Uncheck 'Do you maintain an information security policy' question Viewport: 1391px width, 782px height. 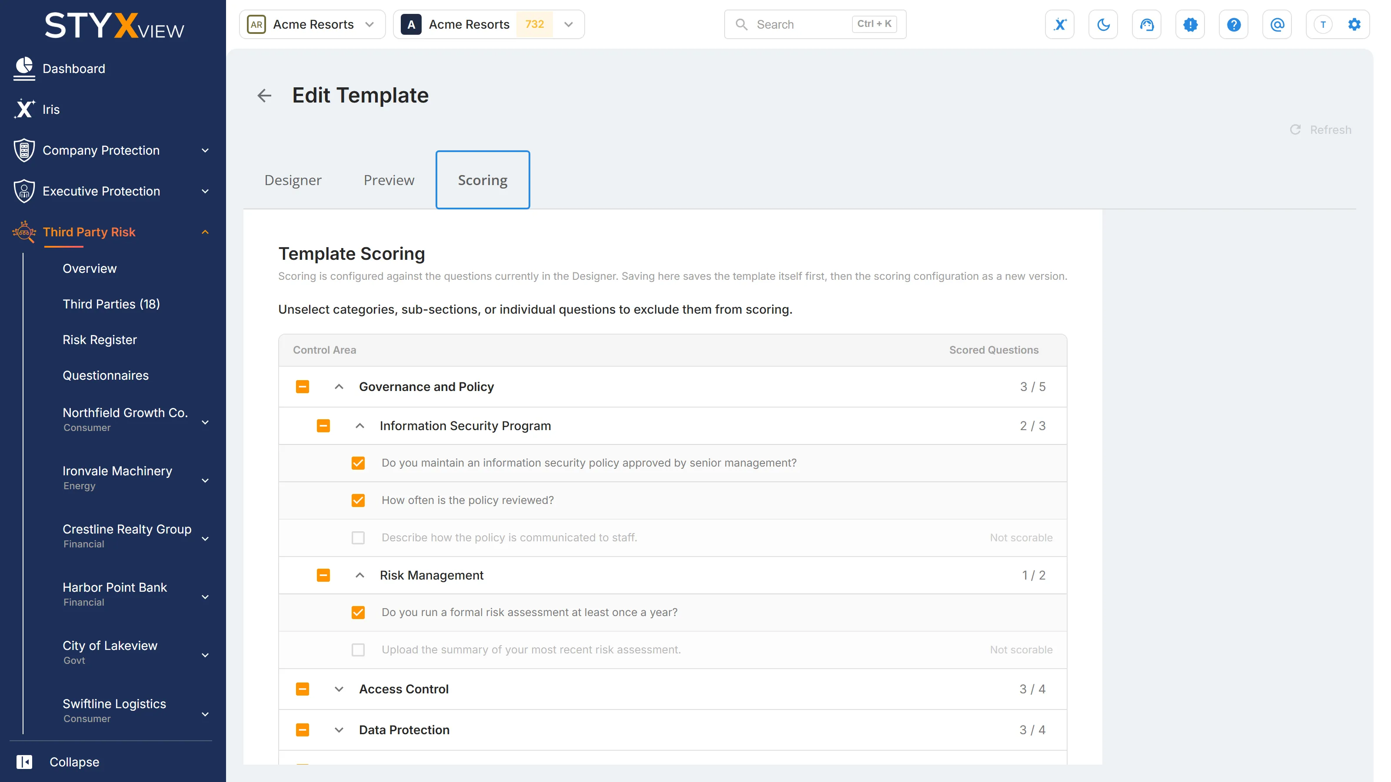coord(358,463)
